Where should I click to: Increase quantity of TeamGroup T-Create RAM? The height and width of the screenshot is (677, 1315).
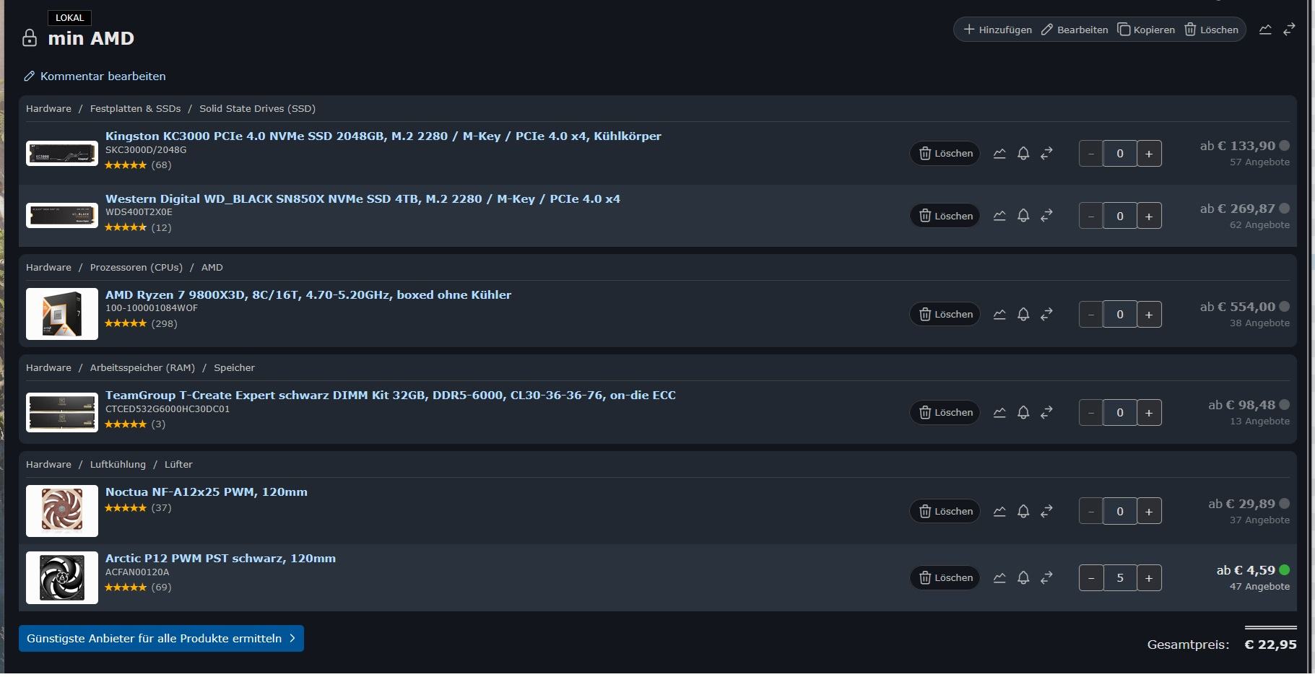tap(1149, 412)
